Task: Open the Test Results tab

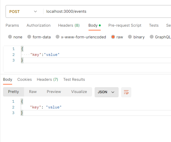Action: pyautogui.click(x=74, y=80)
